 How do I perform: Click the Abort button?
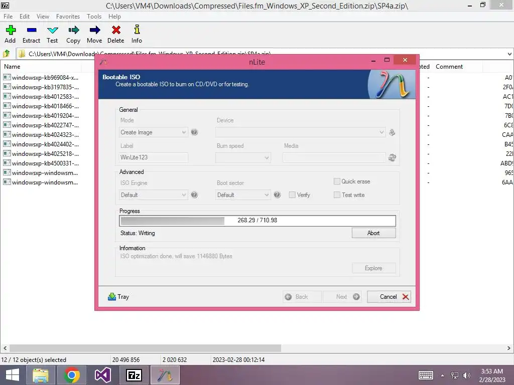click(x=373, y=233)
